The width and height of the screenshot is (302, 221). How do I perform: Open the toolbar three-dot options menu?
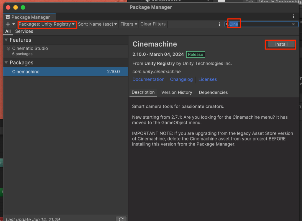click(219, 24)
